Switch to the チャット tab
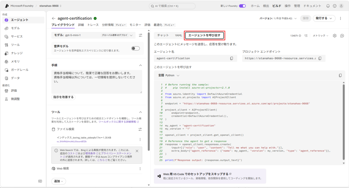349x188 pixels. pos(163,35)
